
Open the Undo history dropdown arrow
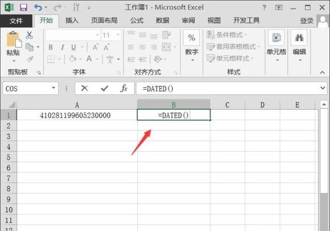coord(46,8)
